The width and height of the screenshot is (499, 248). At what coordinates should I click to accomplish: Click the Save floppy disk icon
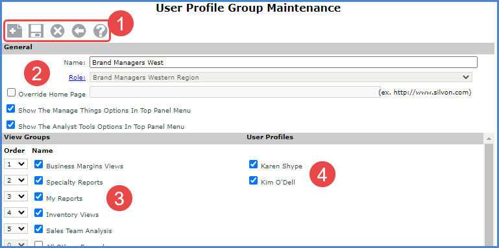click(x=36, y=31)
